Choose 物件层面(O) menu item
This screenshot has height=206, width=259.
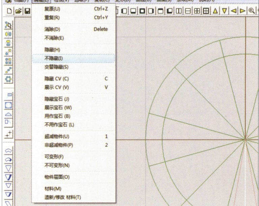coord(74,177)
